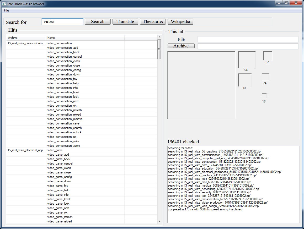Sort hits by Name column header
Image resolution: width=304 pixels, height=229 pixels.
pyautogui.click(x=85, y=38)
